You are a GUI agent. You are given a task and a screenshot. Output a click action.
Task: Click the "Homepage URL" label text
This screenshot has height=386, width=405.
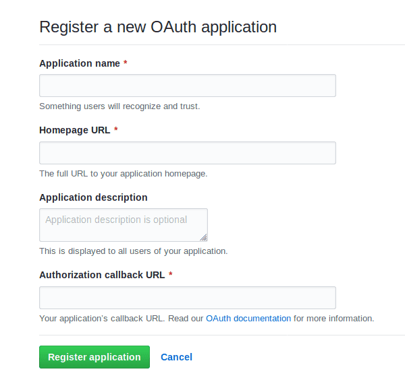[x=74, y=130]
